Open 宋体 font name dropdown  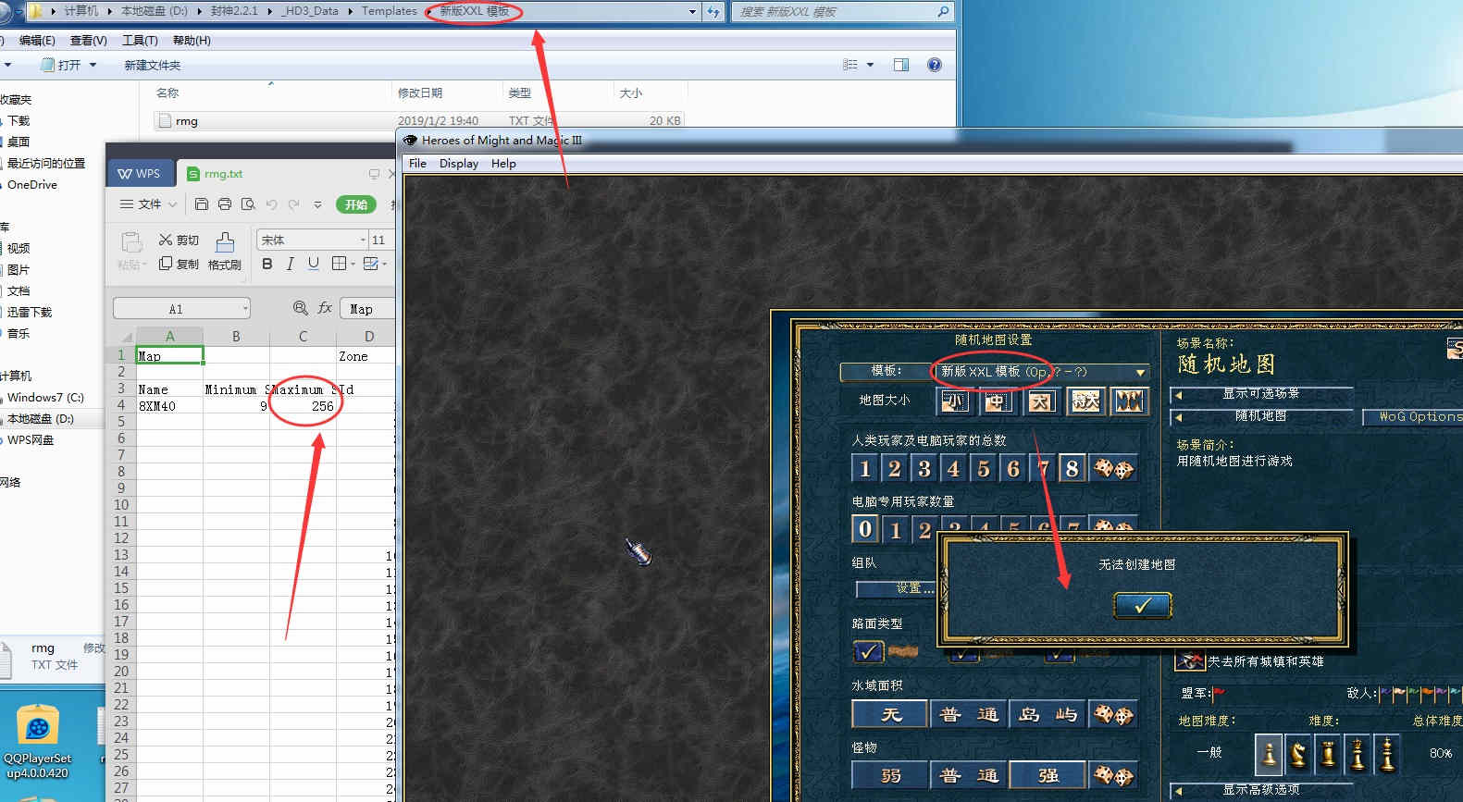point(362,240)
